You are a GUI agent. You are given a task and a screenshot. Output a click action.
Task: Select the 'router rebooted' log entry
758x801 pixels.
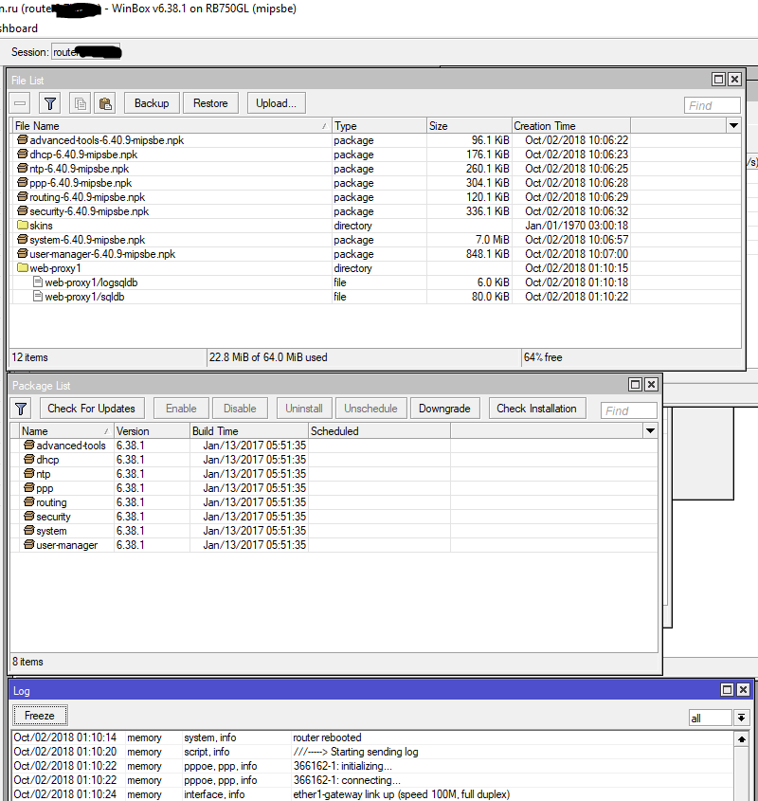tap(371, 737)
